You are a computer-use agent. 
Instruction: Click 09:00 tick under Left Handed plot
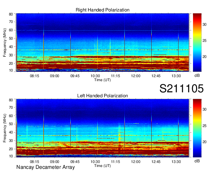pos(55,162)
